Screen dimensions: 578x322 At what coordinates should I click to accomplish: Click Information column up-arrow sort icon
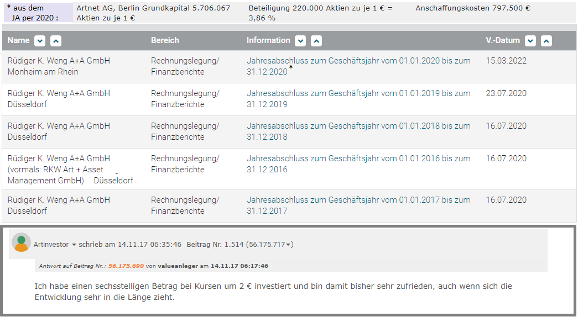click(316, 41)
